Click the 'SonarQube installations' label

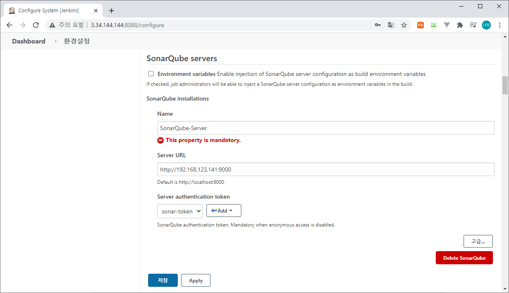(x=178, y=98)
